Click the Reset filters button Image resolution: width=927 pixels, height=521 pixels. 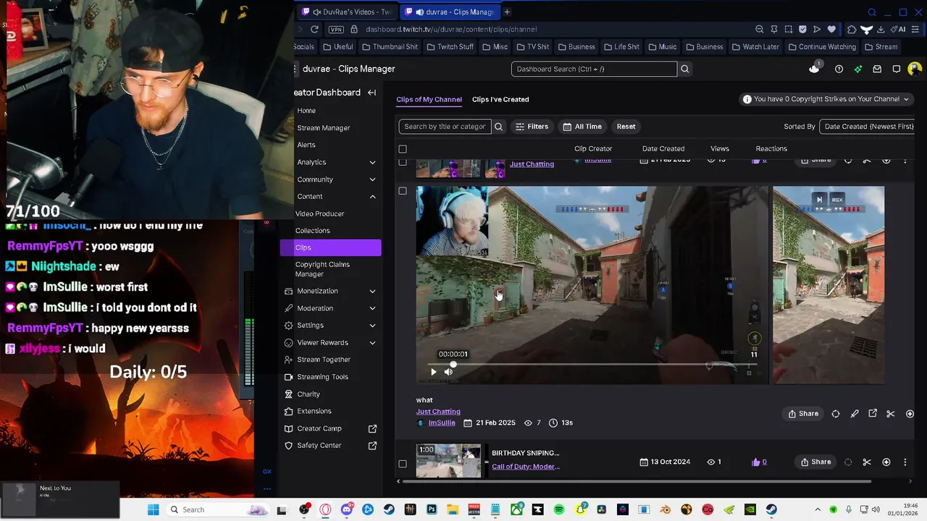pos(626,127)
